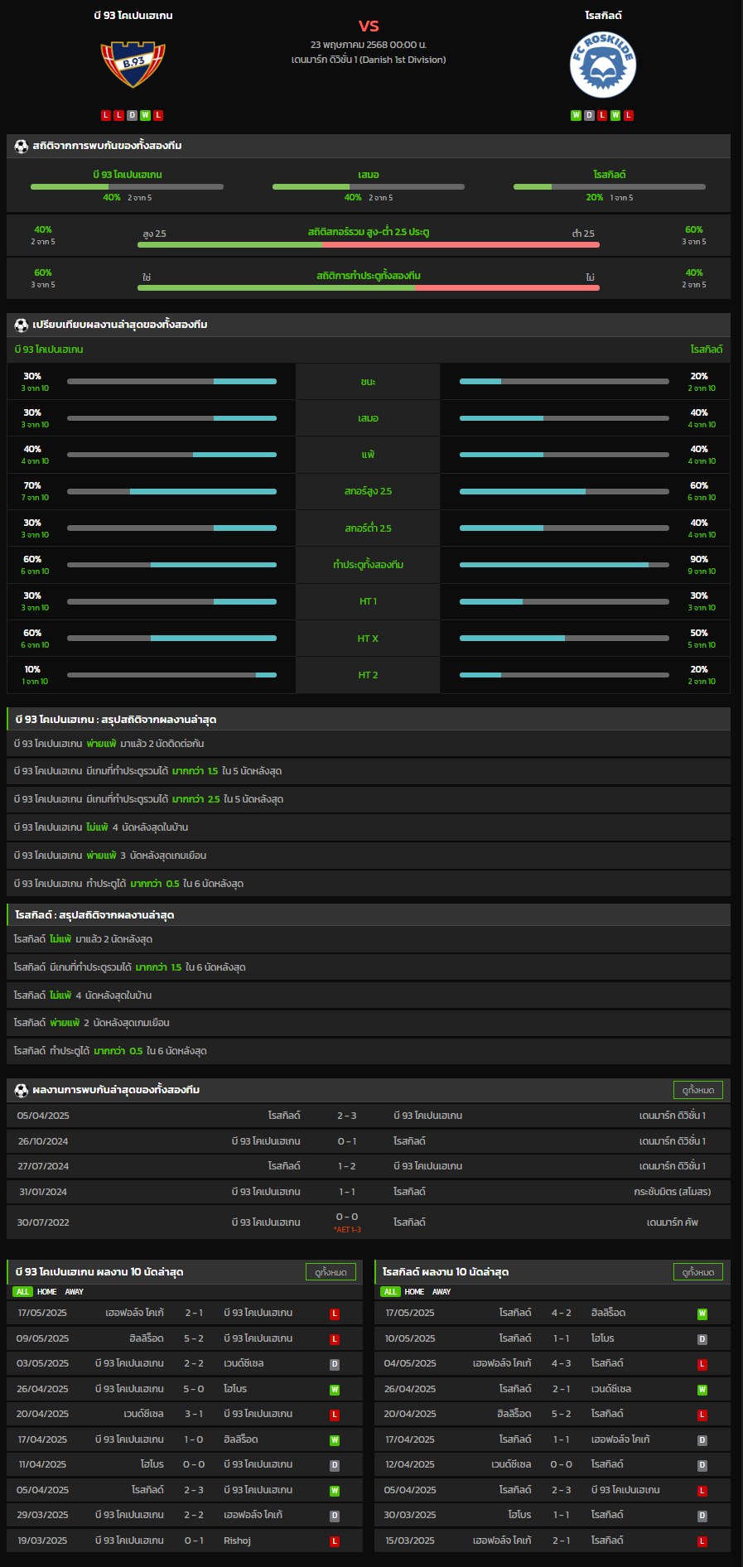
Task: Click the 'HT X' comparison row label
Action: 368,639
